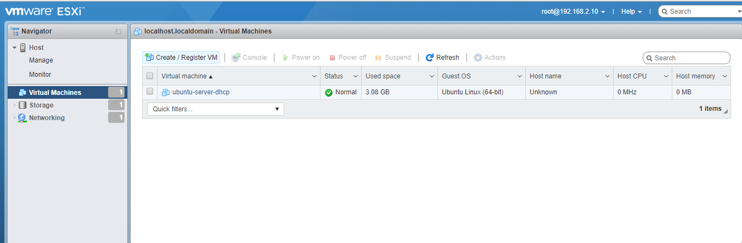Open the Quick filters dropdown
742x243 pixels.
pyautogui.click(x=216, y=109)
